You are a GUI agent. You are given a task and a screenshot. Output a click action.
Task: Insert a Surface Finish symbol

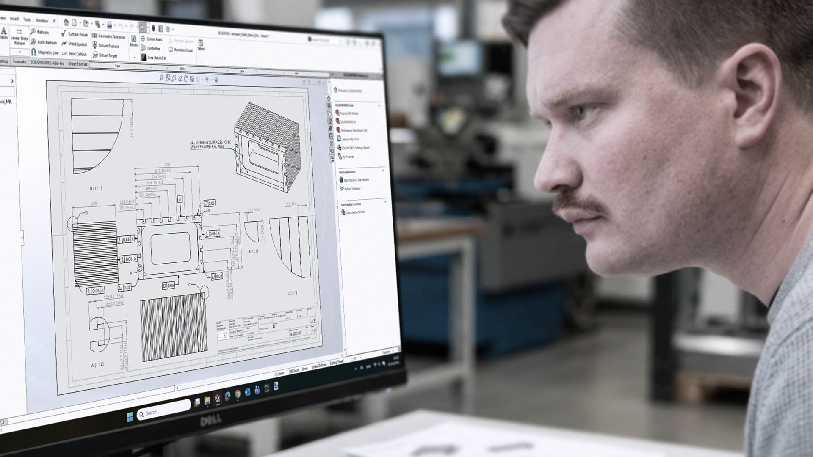(x=78, y=35)
